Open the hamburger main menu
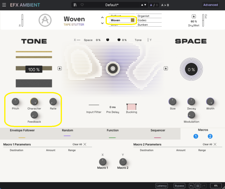 (x=4, y=5)
